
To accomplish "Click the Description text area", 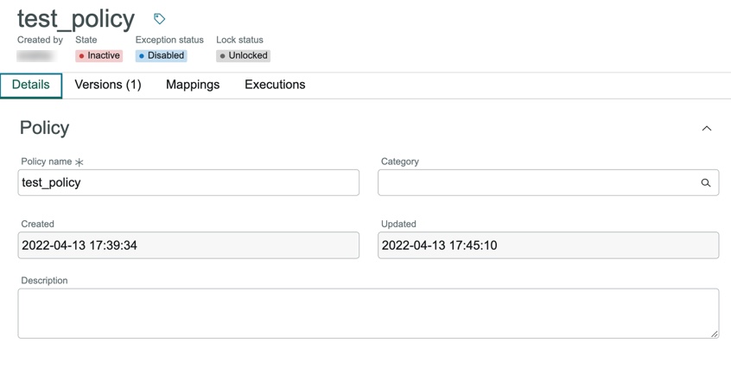I will (x=368, y=313).
